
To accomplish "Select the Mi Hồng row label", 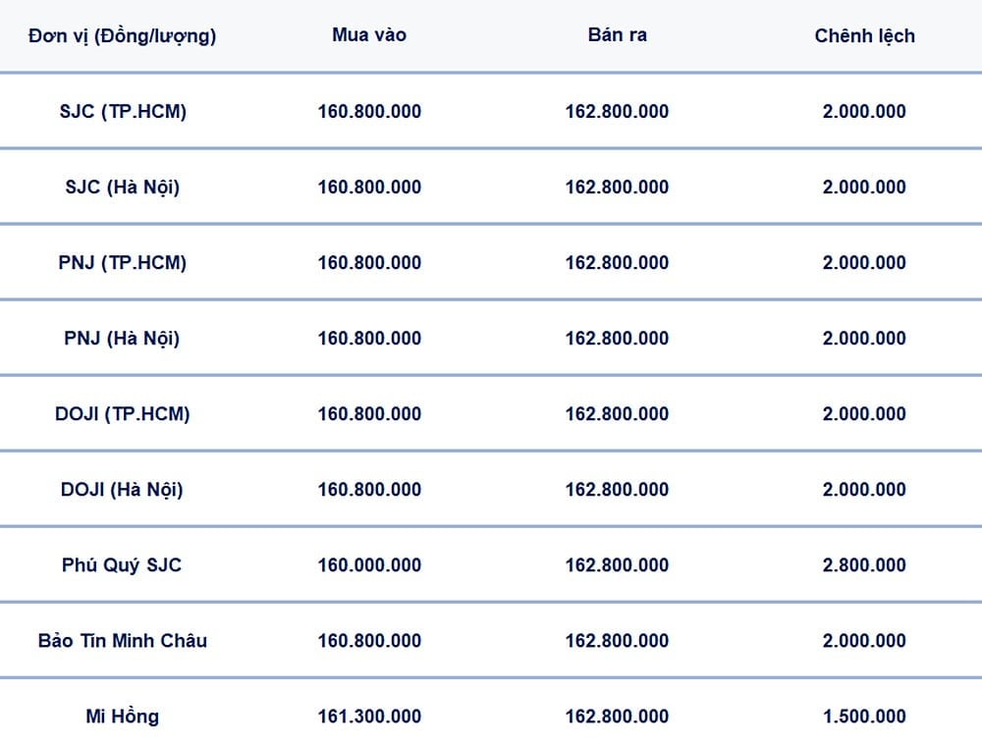I will pyautogui.click(x=122, y=717).
